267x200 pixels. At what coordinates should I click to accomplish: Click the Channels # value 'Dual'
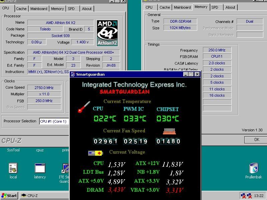[x=250, y=21]
